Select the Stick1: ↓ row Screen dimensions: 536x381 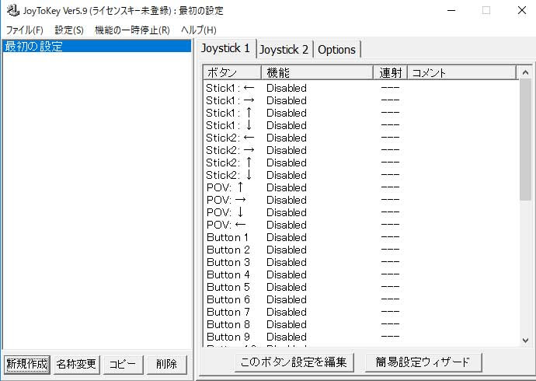pyautogui.click(x=361, y=125)
